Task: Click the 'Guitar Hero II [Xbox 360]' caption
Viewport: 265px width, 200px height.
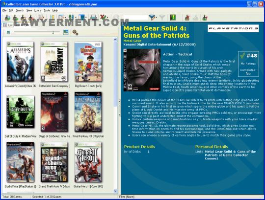Action: coord(88,186)
